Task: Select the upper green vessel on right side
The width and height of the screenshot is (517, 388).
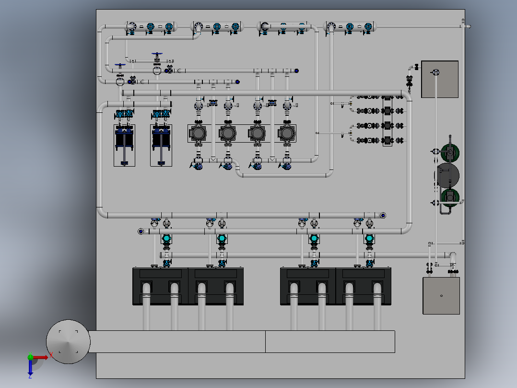Action: point(450,153)
